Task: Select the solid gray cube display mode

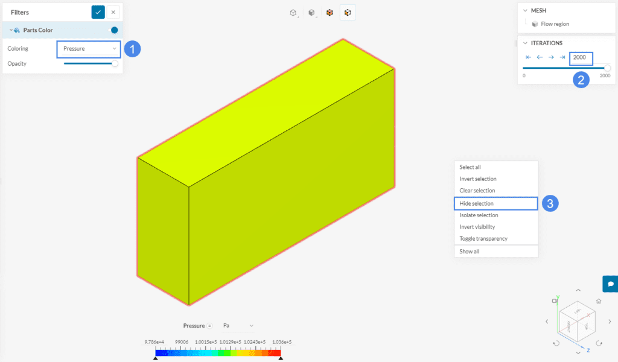Action: click(x=311, y=12)
